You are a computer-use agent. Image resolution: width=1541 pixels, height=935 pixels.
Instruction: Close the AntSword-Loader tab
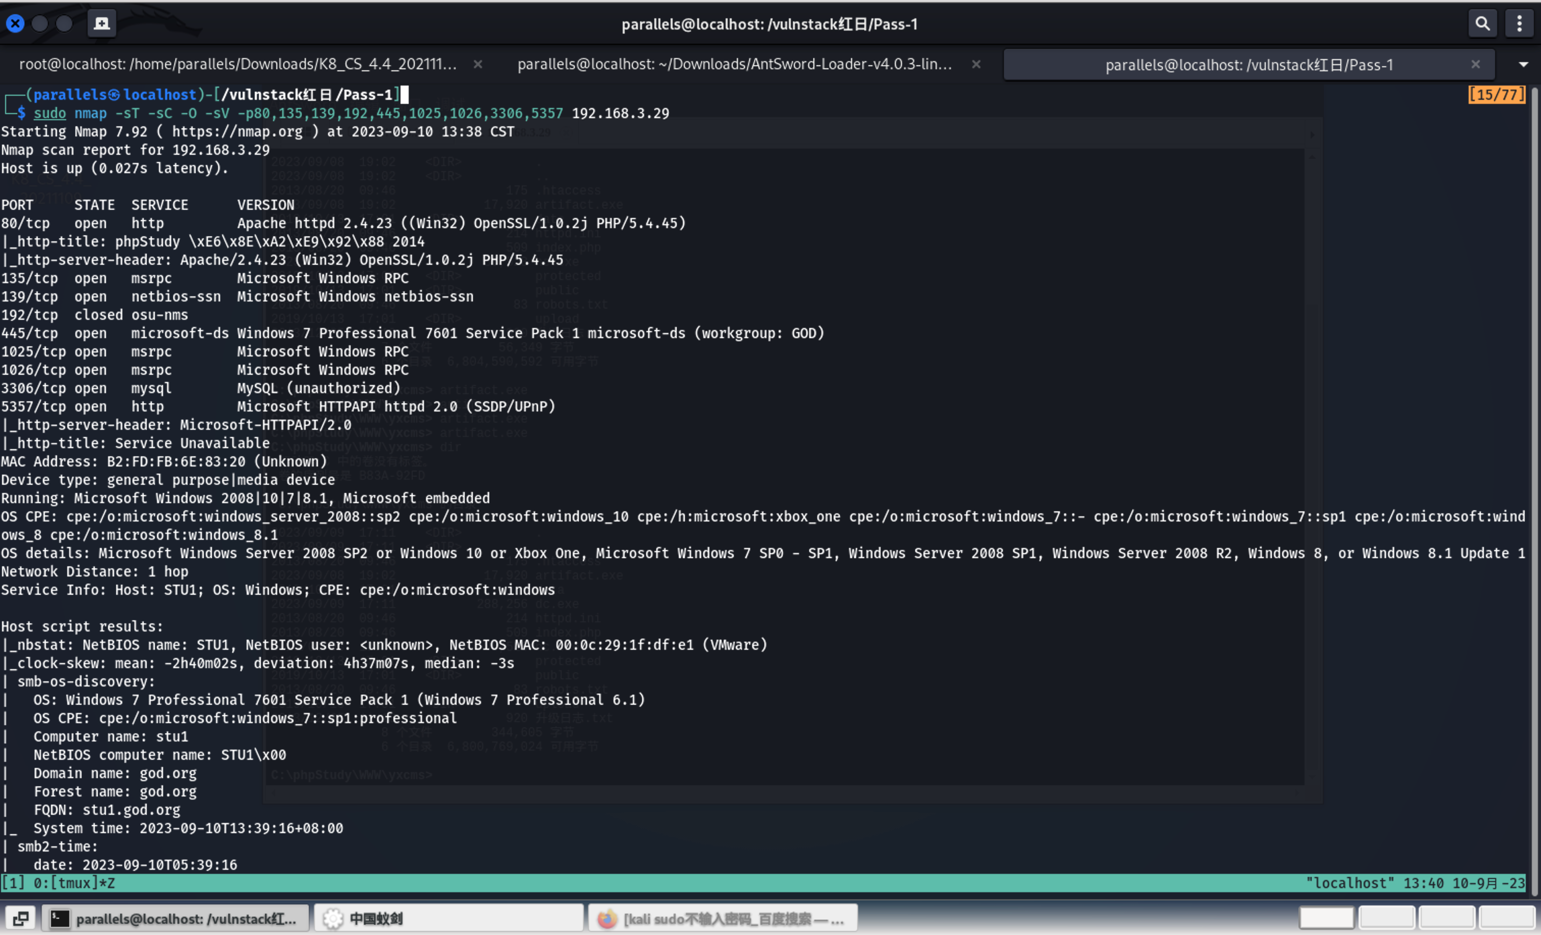tap(976, 64)
